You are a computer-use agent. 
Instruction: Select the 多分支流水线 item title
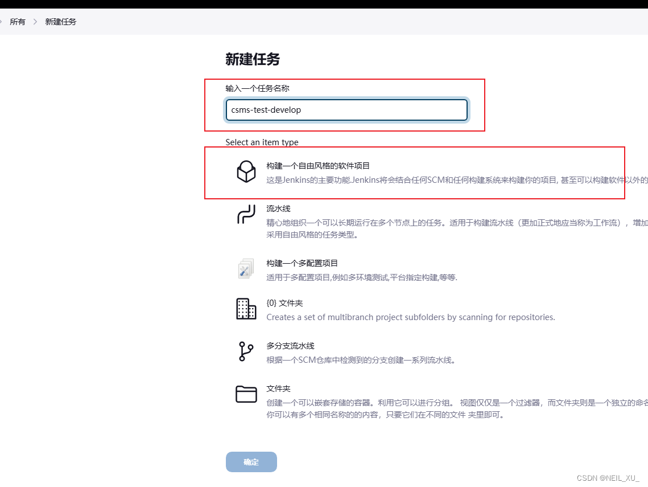pyautogui.click(x=290, y=346)
